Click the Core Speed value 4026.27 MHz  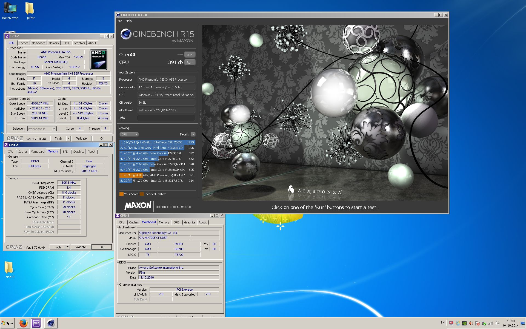pos(40,103)
